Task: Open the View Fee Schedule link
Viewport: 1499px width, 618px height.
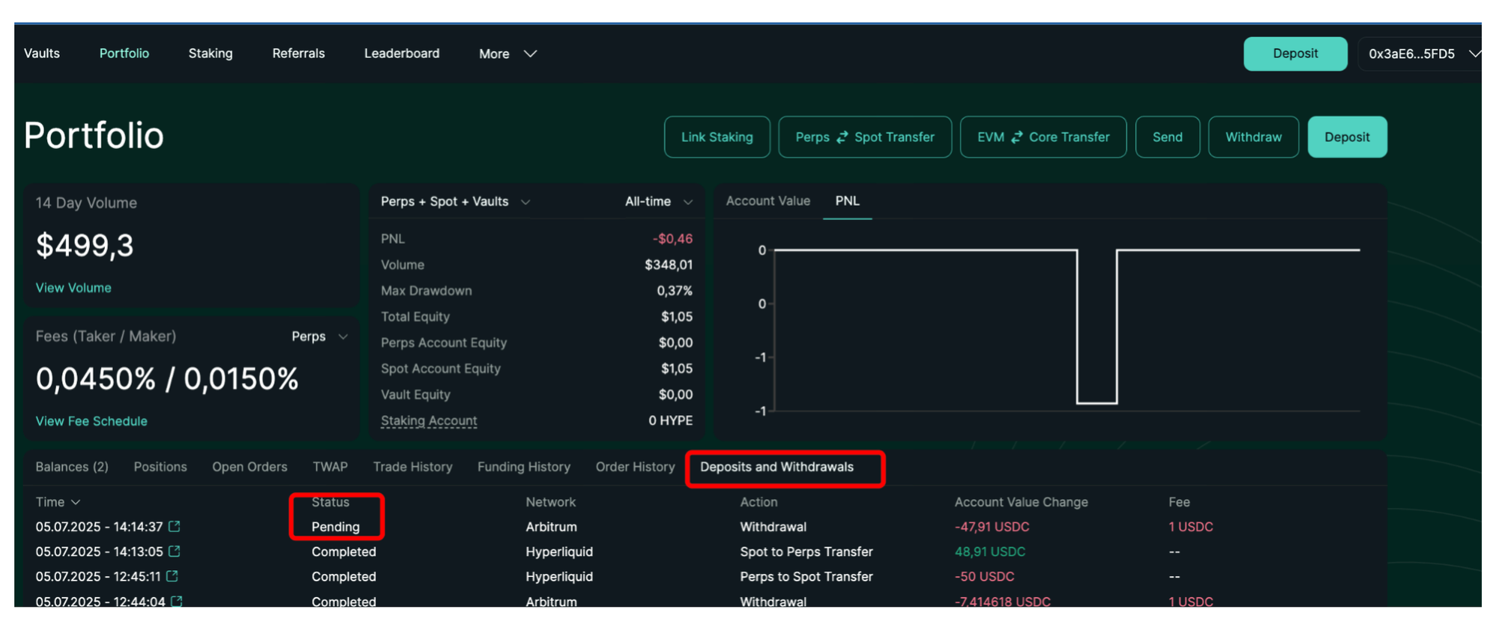Action: [91, 421]
